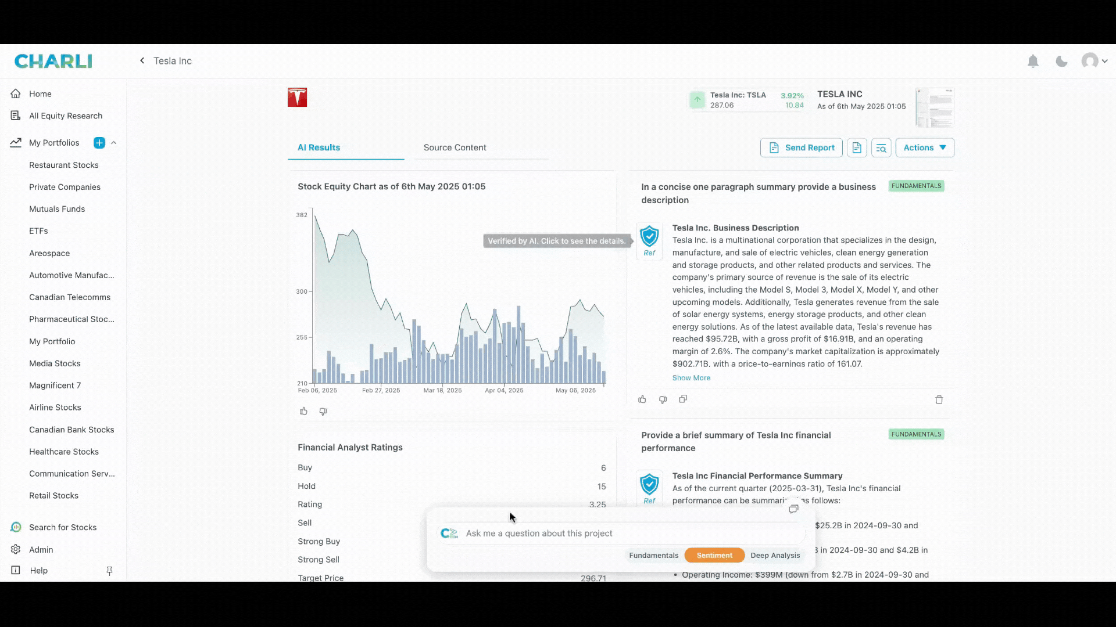The height and width of the screenshot is (627, 1116).
Task: Open the Canadian Bank Stocks portfolio
Action: (x=71, y=430)
